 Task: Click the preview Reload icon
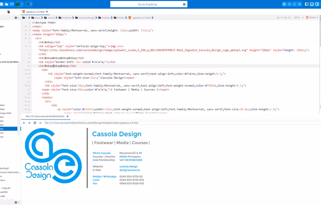(x=35, y=123)
